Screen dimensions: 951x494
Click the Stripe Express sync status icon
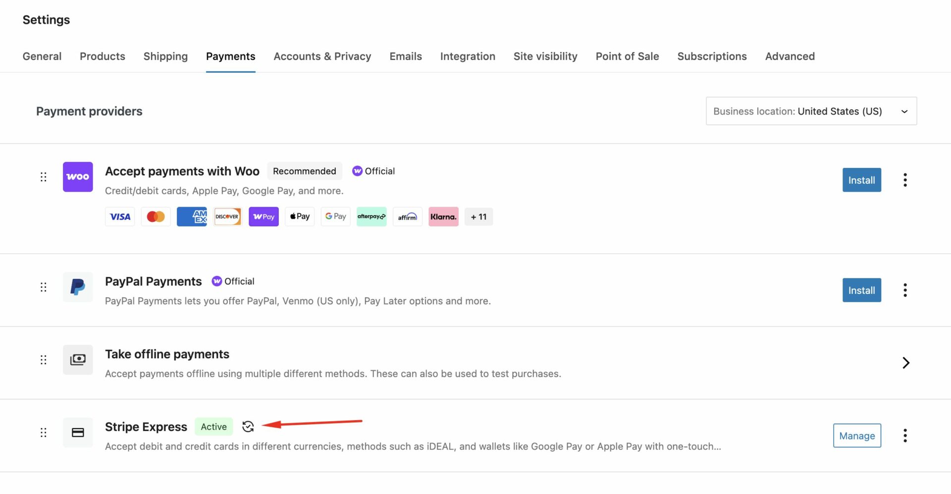pos(248,427)
